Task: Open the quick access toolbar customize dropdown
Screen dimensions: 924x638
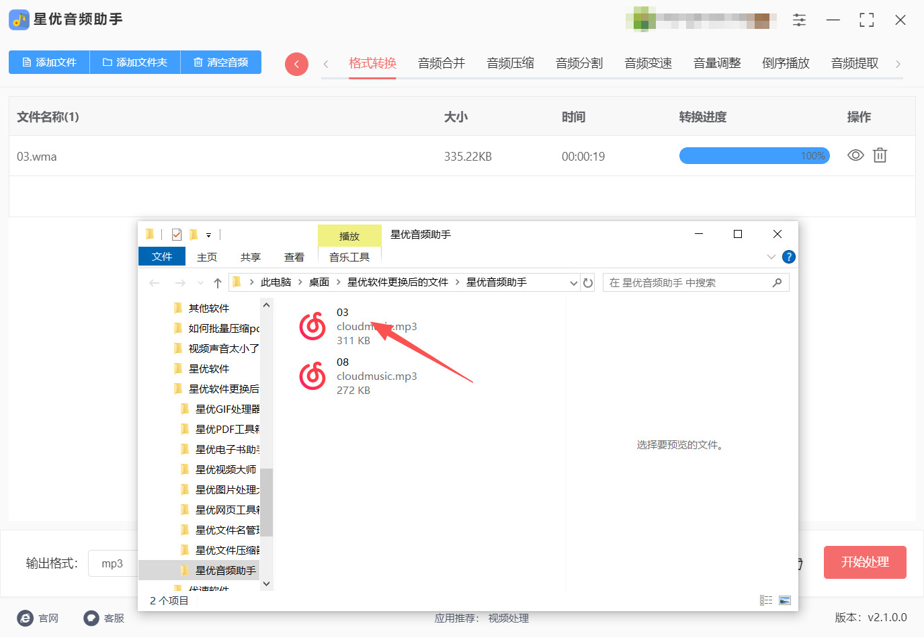Action: (x=208, y=235)
